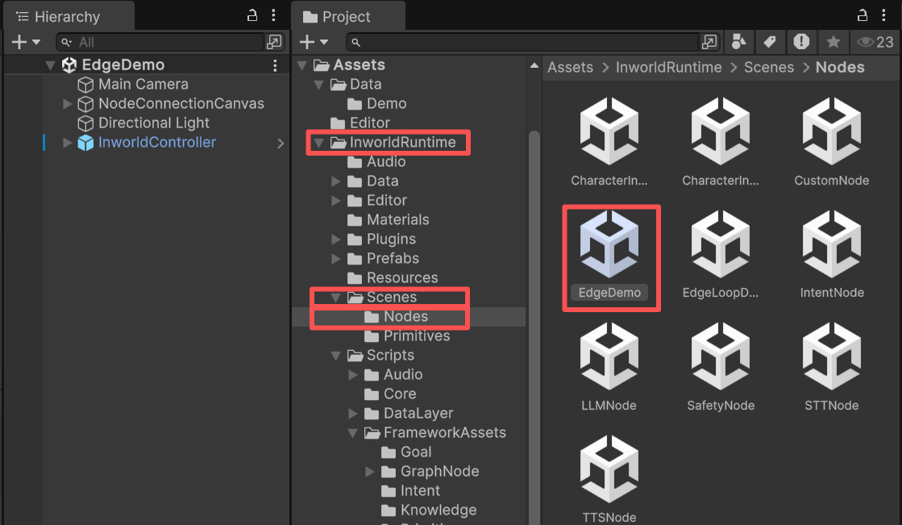Expand NodeConnectionCanvas in Hierarchy
Image resolution: width=902 pixels, height=525 pixels.
(x=67, y=104)
